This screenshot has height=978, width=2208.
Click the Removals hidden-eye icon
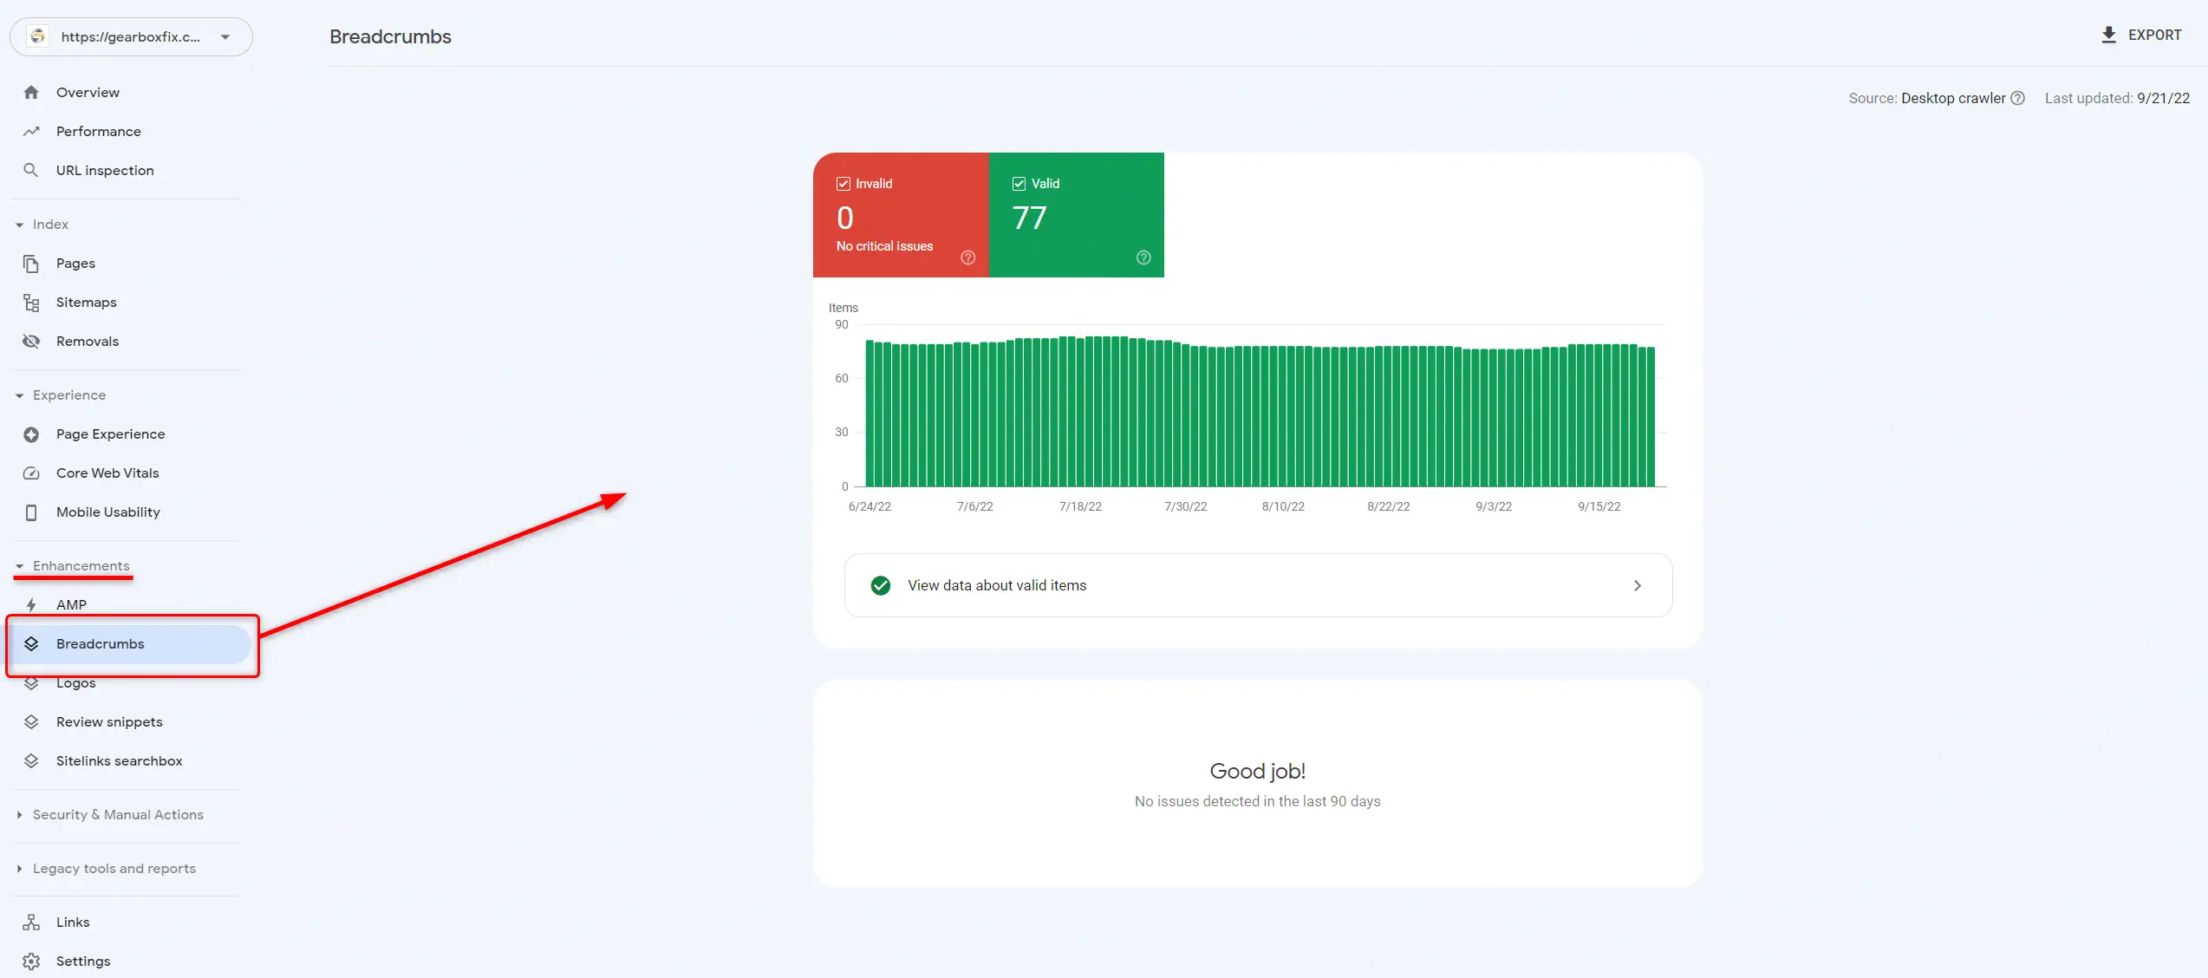coord(31,342)
